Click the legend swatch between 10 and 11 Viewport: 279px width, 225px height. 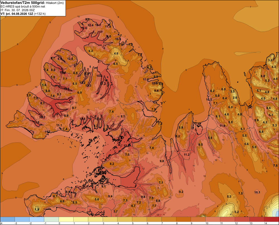point(213,219)
